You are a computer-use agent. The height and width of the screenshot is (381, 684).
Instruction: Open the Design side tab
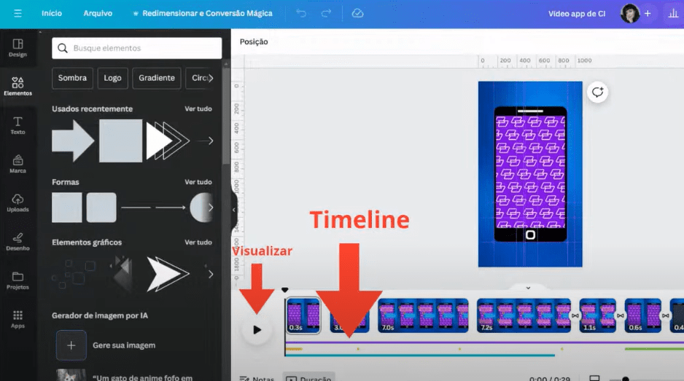[x=18, y=48]
